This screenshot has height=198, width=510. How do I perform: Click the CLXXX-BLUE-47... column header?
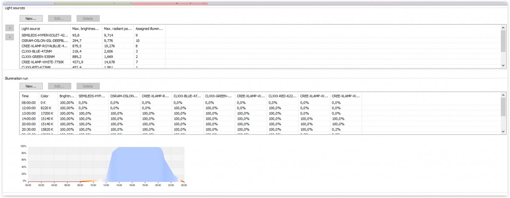188,96
